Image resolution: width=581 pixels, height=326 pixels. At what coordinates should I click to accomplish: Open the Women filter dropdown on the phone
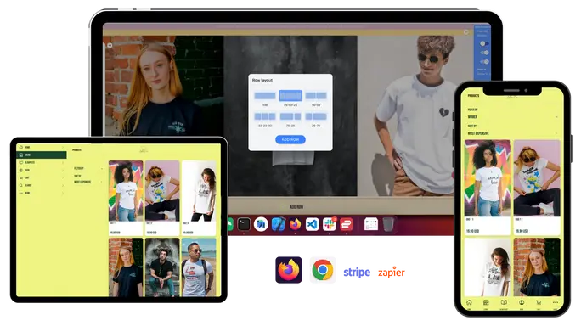click(x=512, y=116)
